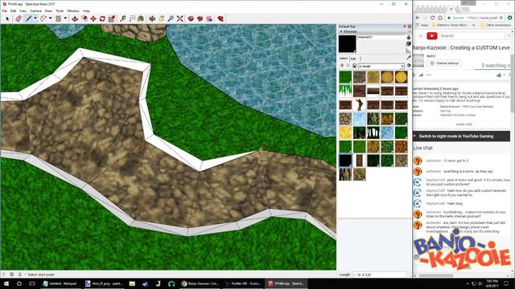This screenshot has width=515, height=289.
Task: Open the Extension Warehouse icon
Action: click(200, 18)
